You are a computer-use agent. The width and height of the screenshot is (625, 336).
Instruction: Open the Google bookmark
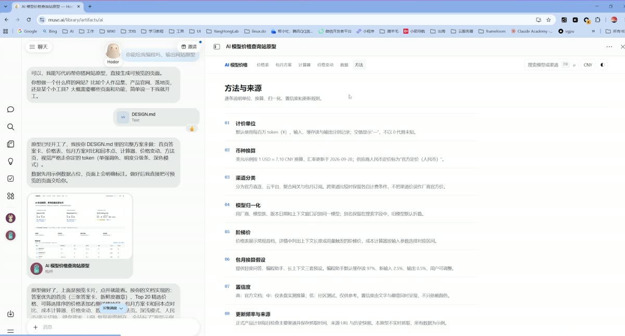pyautogui.click(x=27, y=31)
